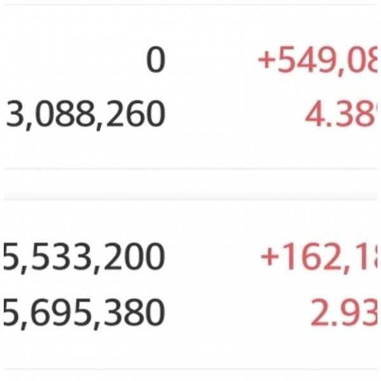Click empty space between 5,533,200 and +162,1
Image resolution: width=381 pixels, height=381 pixels.
coord(213,258)
